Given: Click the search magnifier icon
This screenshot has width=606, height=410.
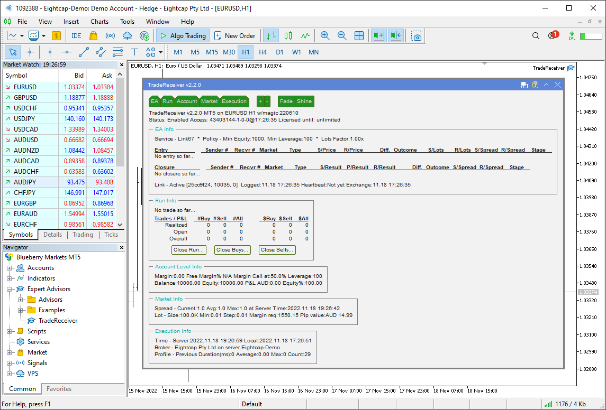Looking at the screenshot, I should tap(536, 36).
